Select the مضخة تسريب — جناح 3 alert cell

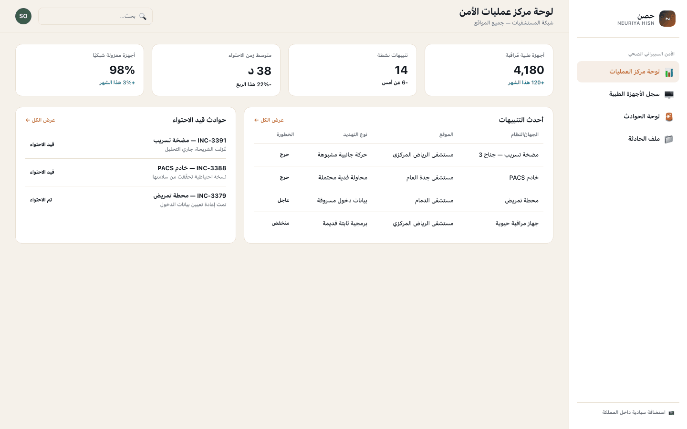click(x=509, y=155)
